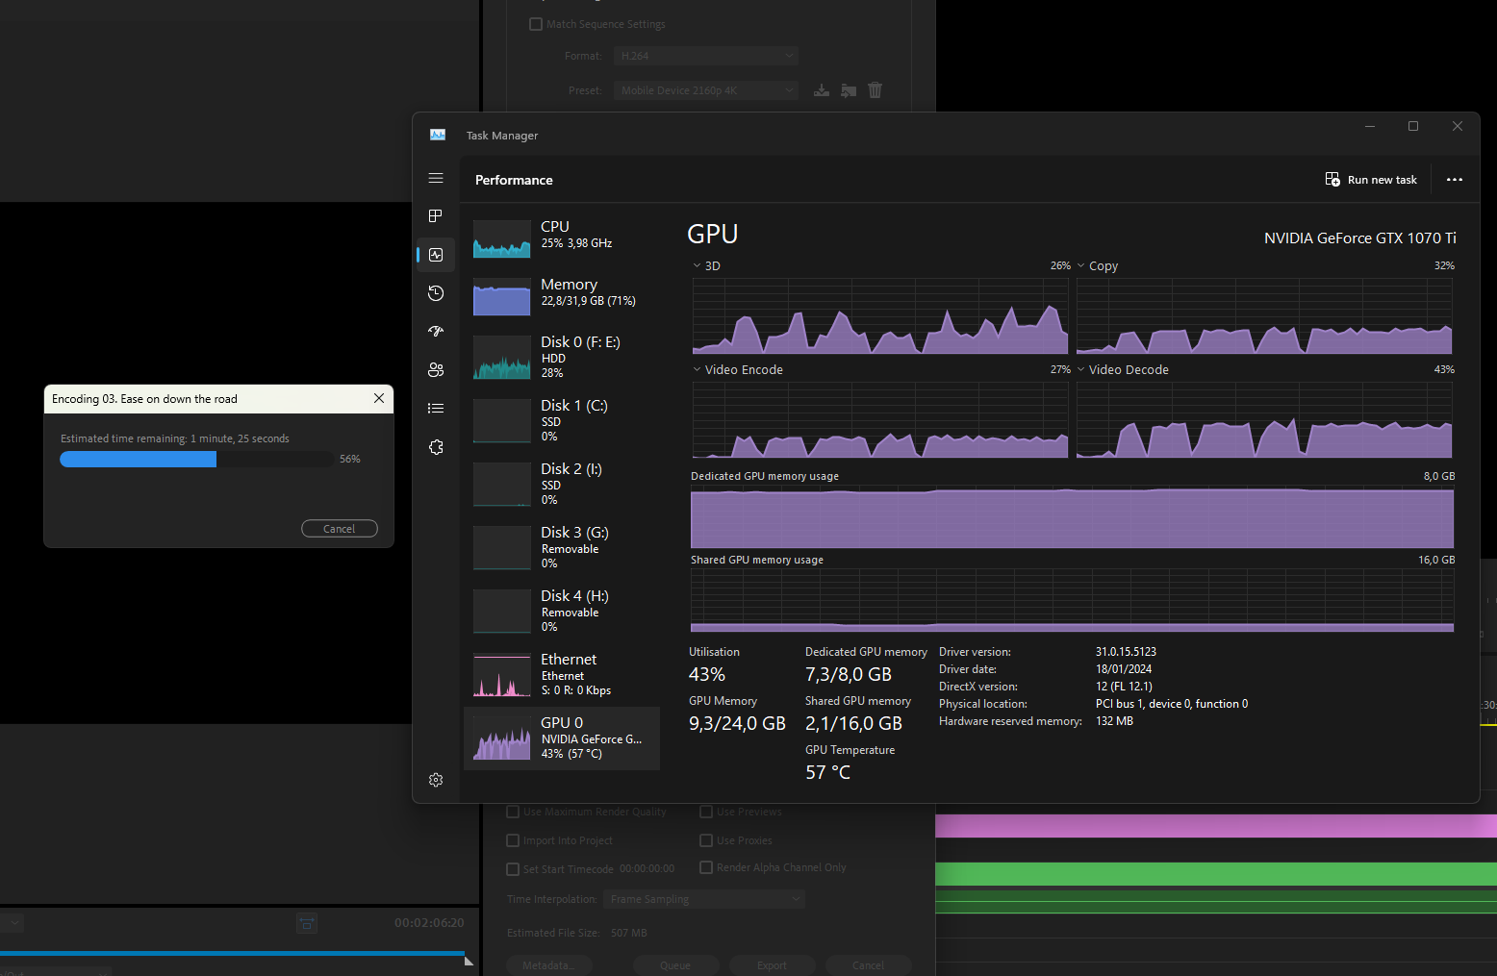The width and height of the screenshot is (1497, 976).
Task: Enable Use Maximum Render Quality checkbox
Action: pyautogui.click(x=513, y=812)
